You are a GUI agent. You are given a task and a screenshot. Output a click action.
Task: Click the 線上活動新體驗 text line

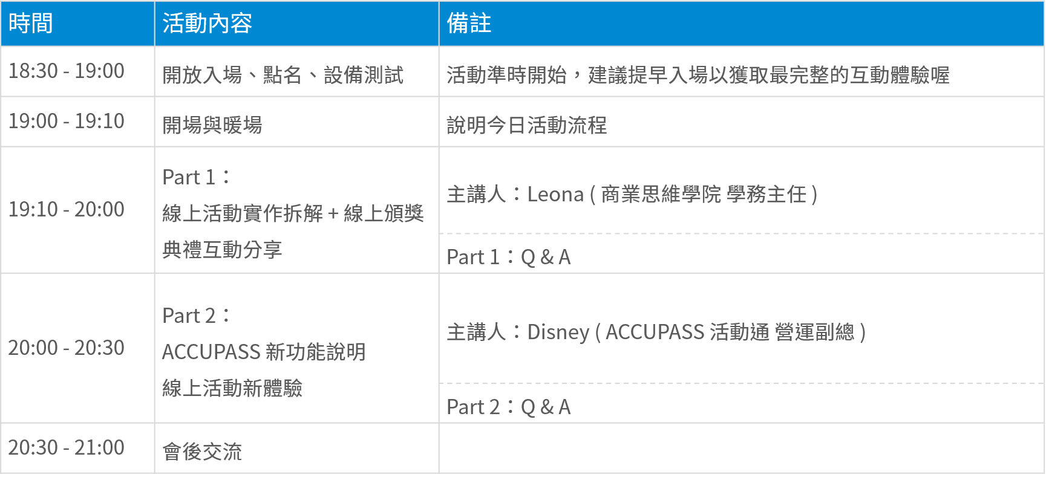click(232, 388)
